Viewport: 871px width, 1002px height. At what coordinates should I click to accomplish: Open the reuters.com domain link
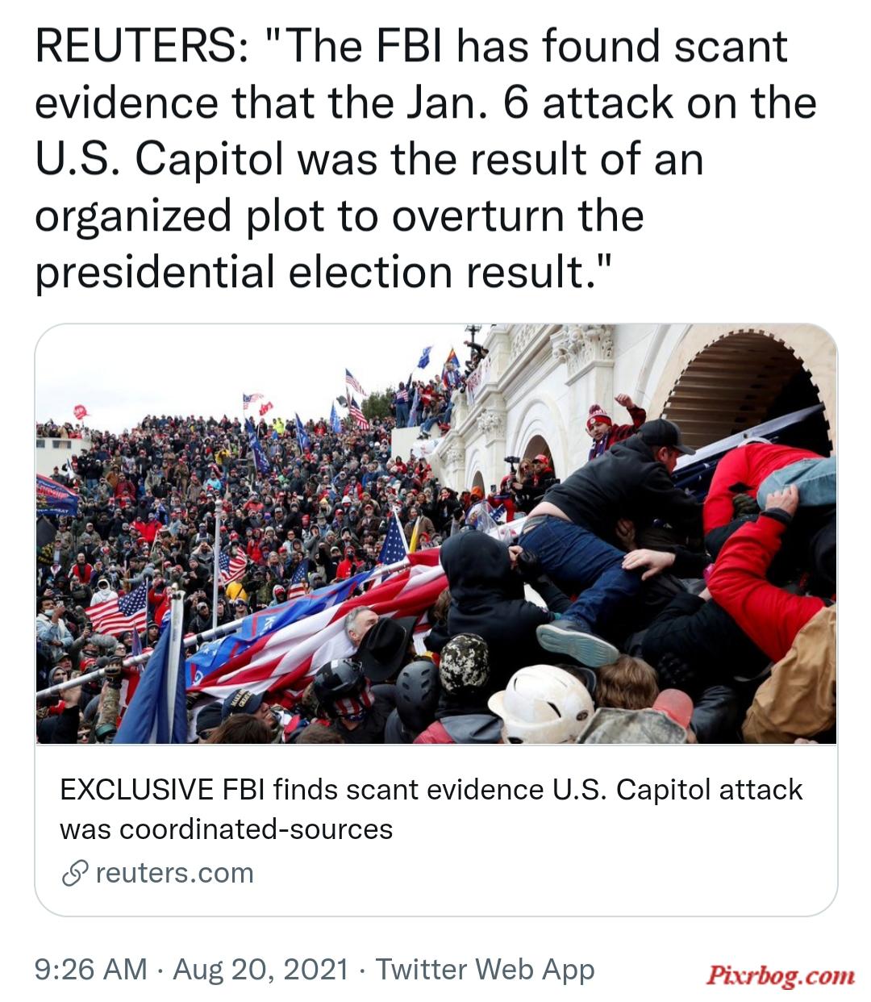[x=174, y=873]
